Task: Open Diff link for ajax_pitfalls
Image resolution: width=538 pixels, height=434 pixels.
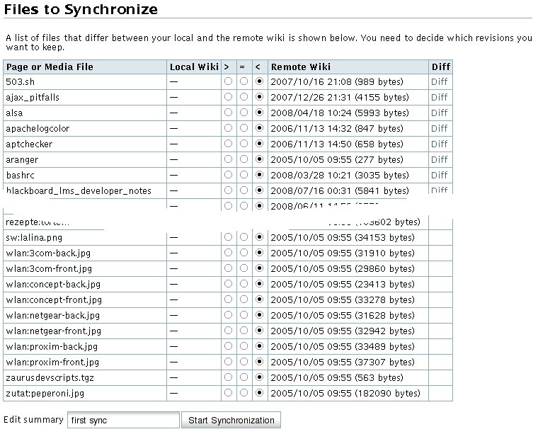Action: click(439, 98)
